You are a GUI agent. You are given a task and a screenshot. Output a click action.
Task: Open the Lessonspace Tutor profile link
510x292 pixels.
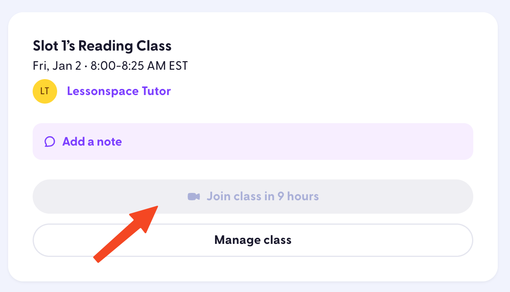pos(119,91)
